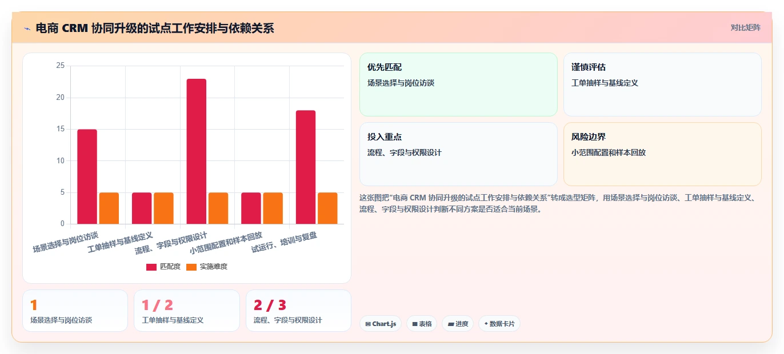Screen dimensions: 784x354
Task: Open the 谨慎评估 matrix card
Action: 662,85
